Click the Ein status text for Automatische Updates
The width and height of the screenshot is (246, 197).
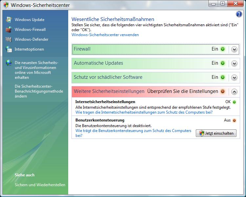(215, 63)
